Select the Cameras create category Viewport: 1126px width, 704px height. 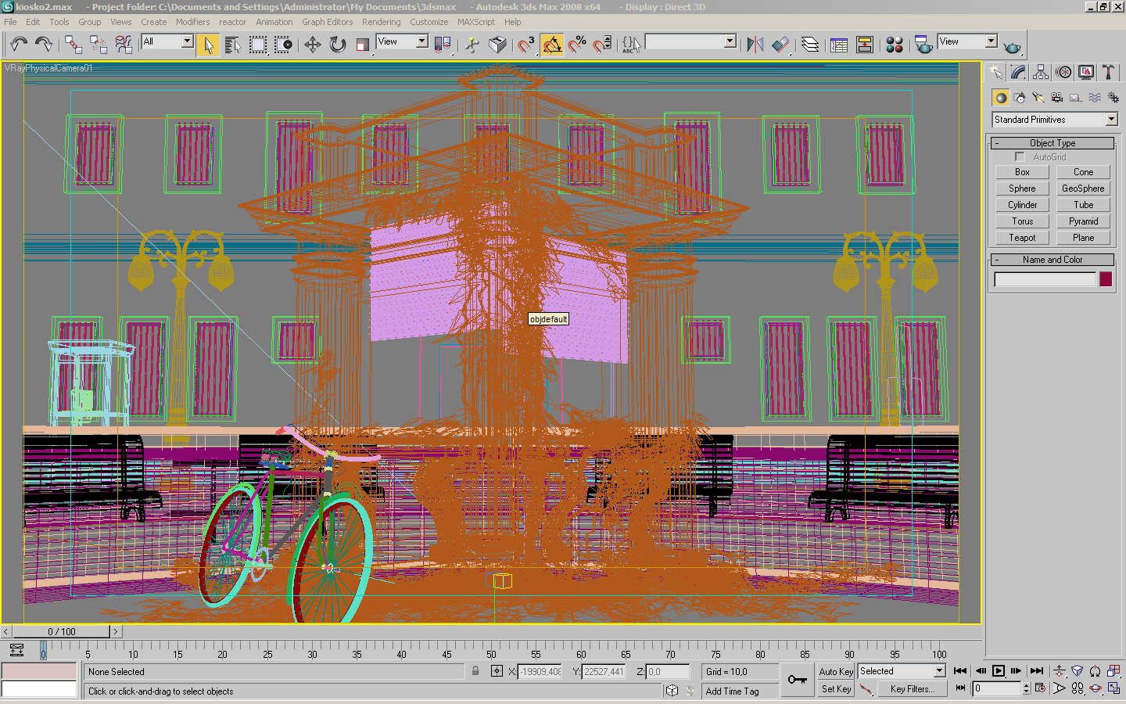tap(1057, 98)
